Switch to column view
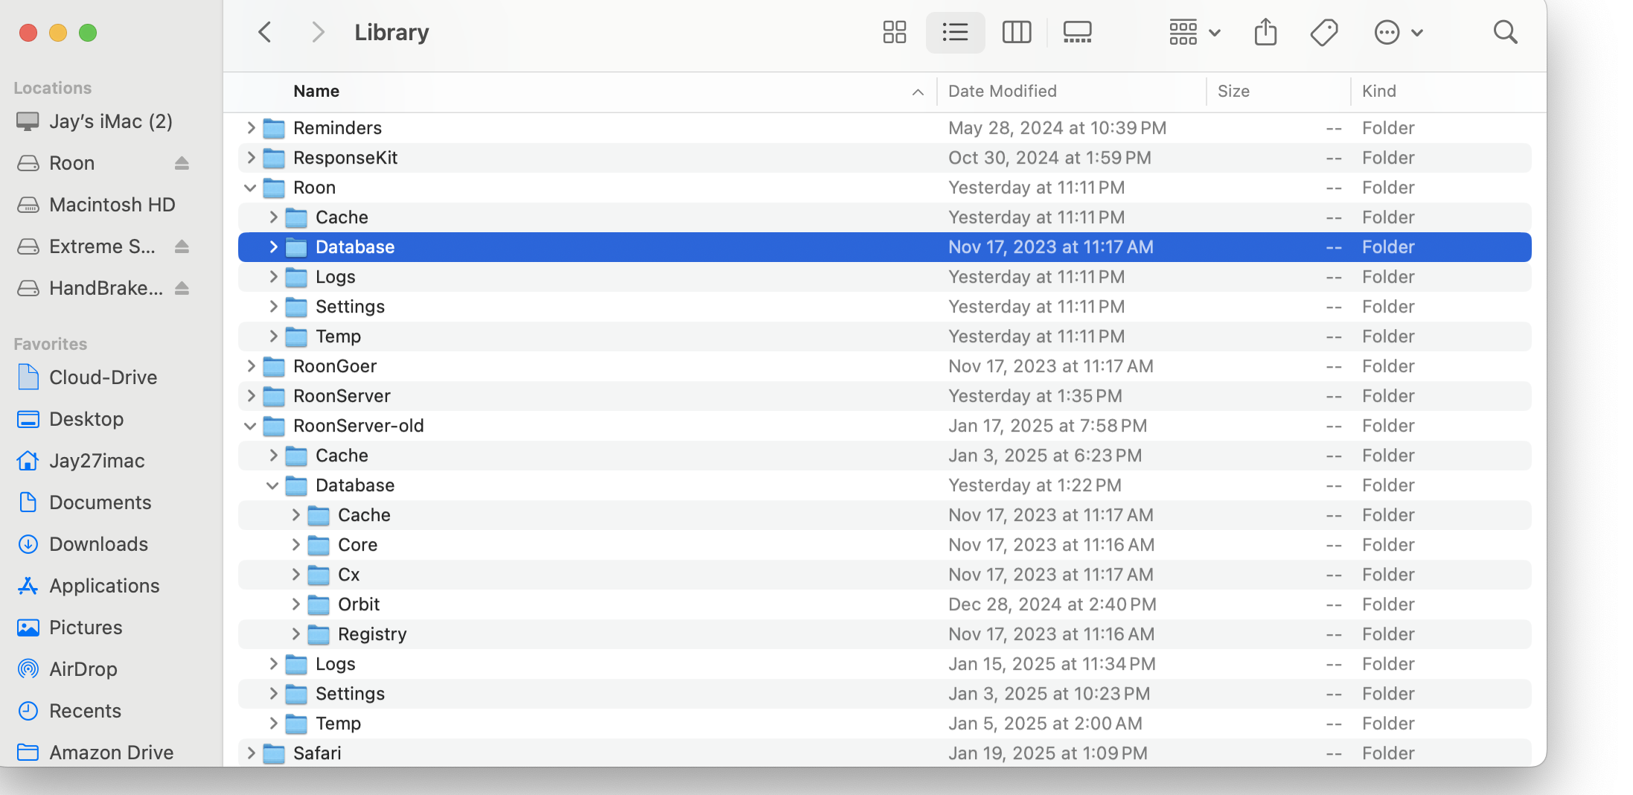This screenshot has width=1633, height=795. [x=1016, y=32]
